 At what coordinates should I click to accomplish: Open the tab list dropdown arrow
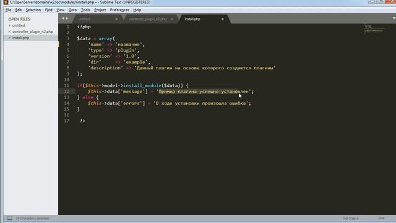pos(394,18)
